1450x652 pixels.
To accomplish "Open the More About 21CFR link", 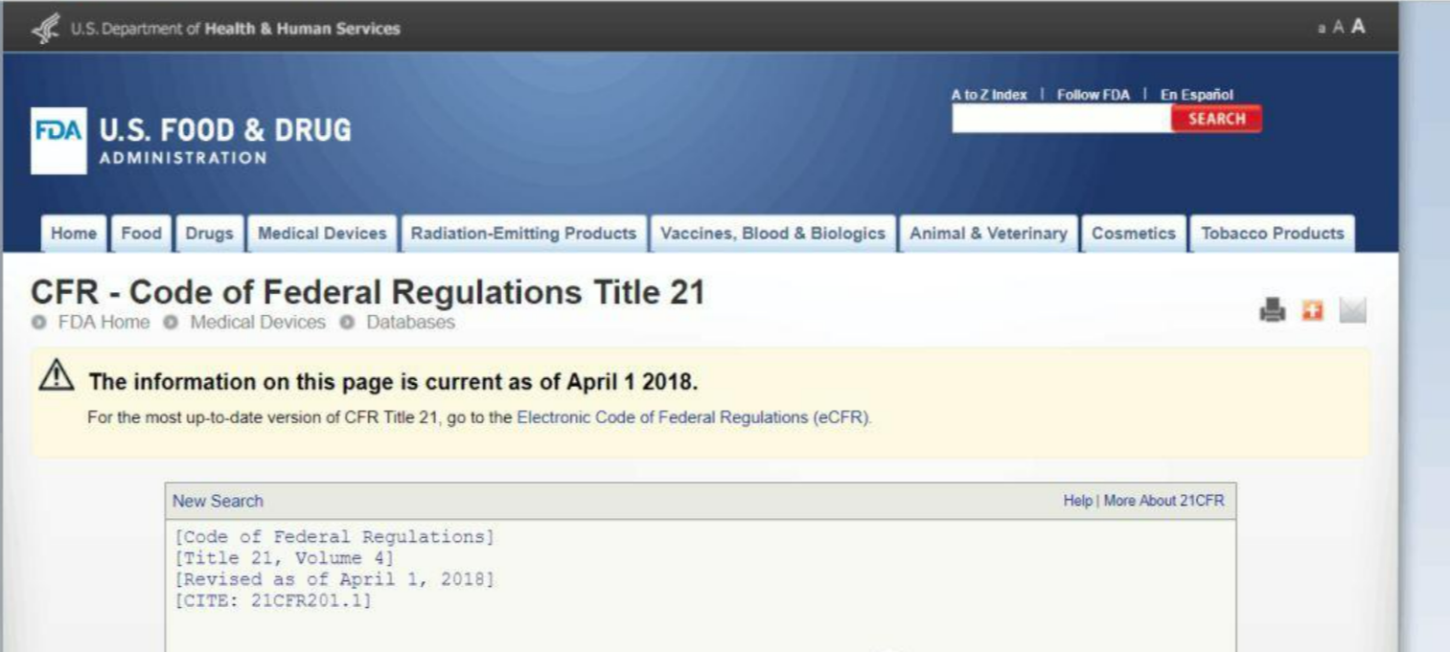I will [x=1163, y=501].
